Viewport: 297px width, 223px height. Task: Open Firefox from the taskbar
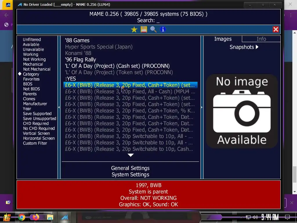[36, 217]
